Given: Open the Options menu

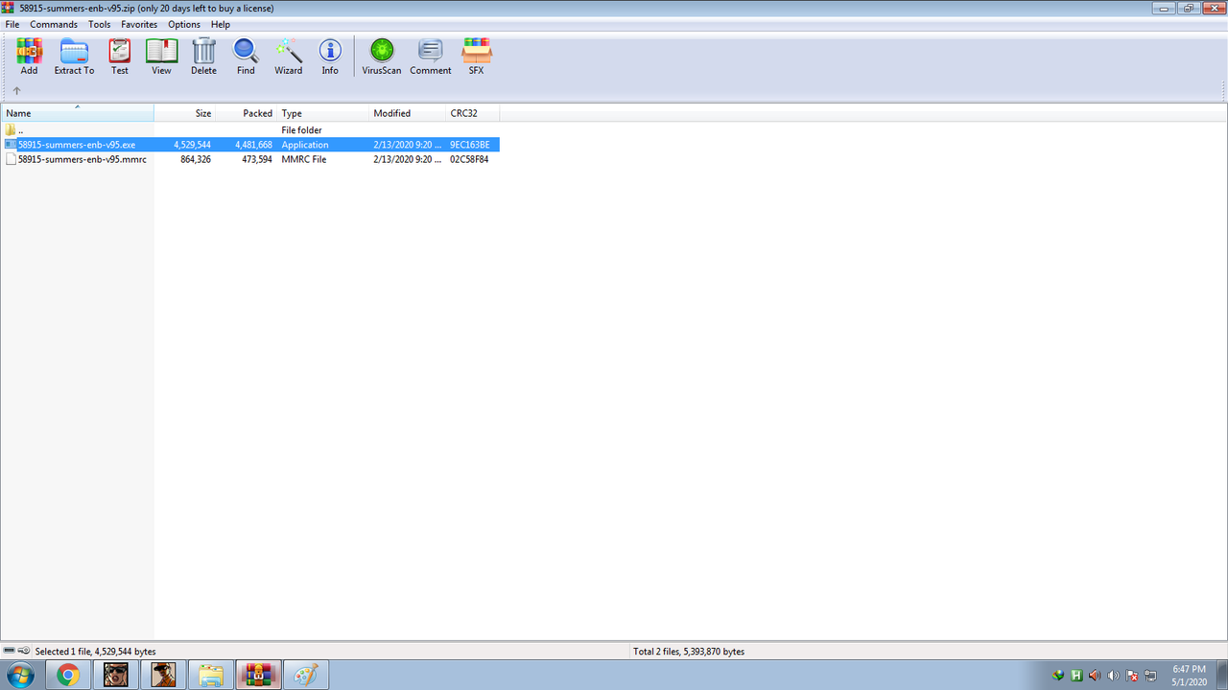Looking at the screenshot, I should click(x=184, y=24).
